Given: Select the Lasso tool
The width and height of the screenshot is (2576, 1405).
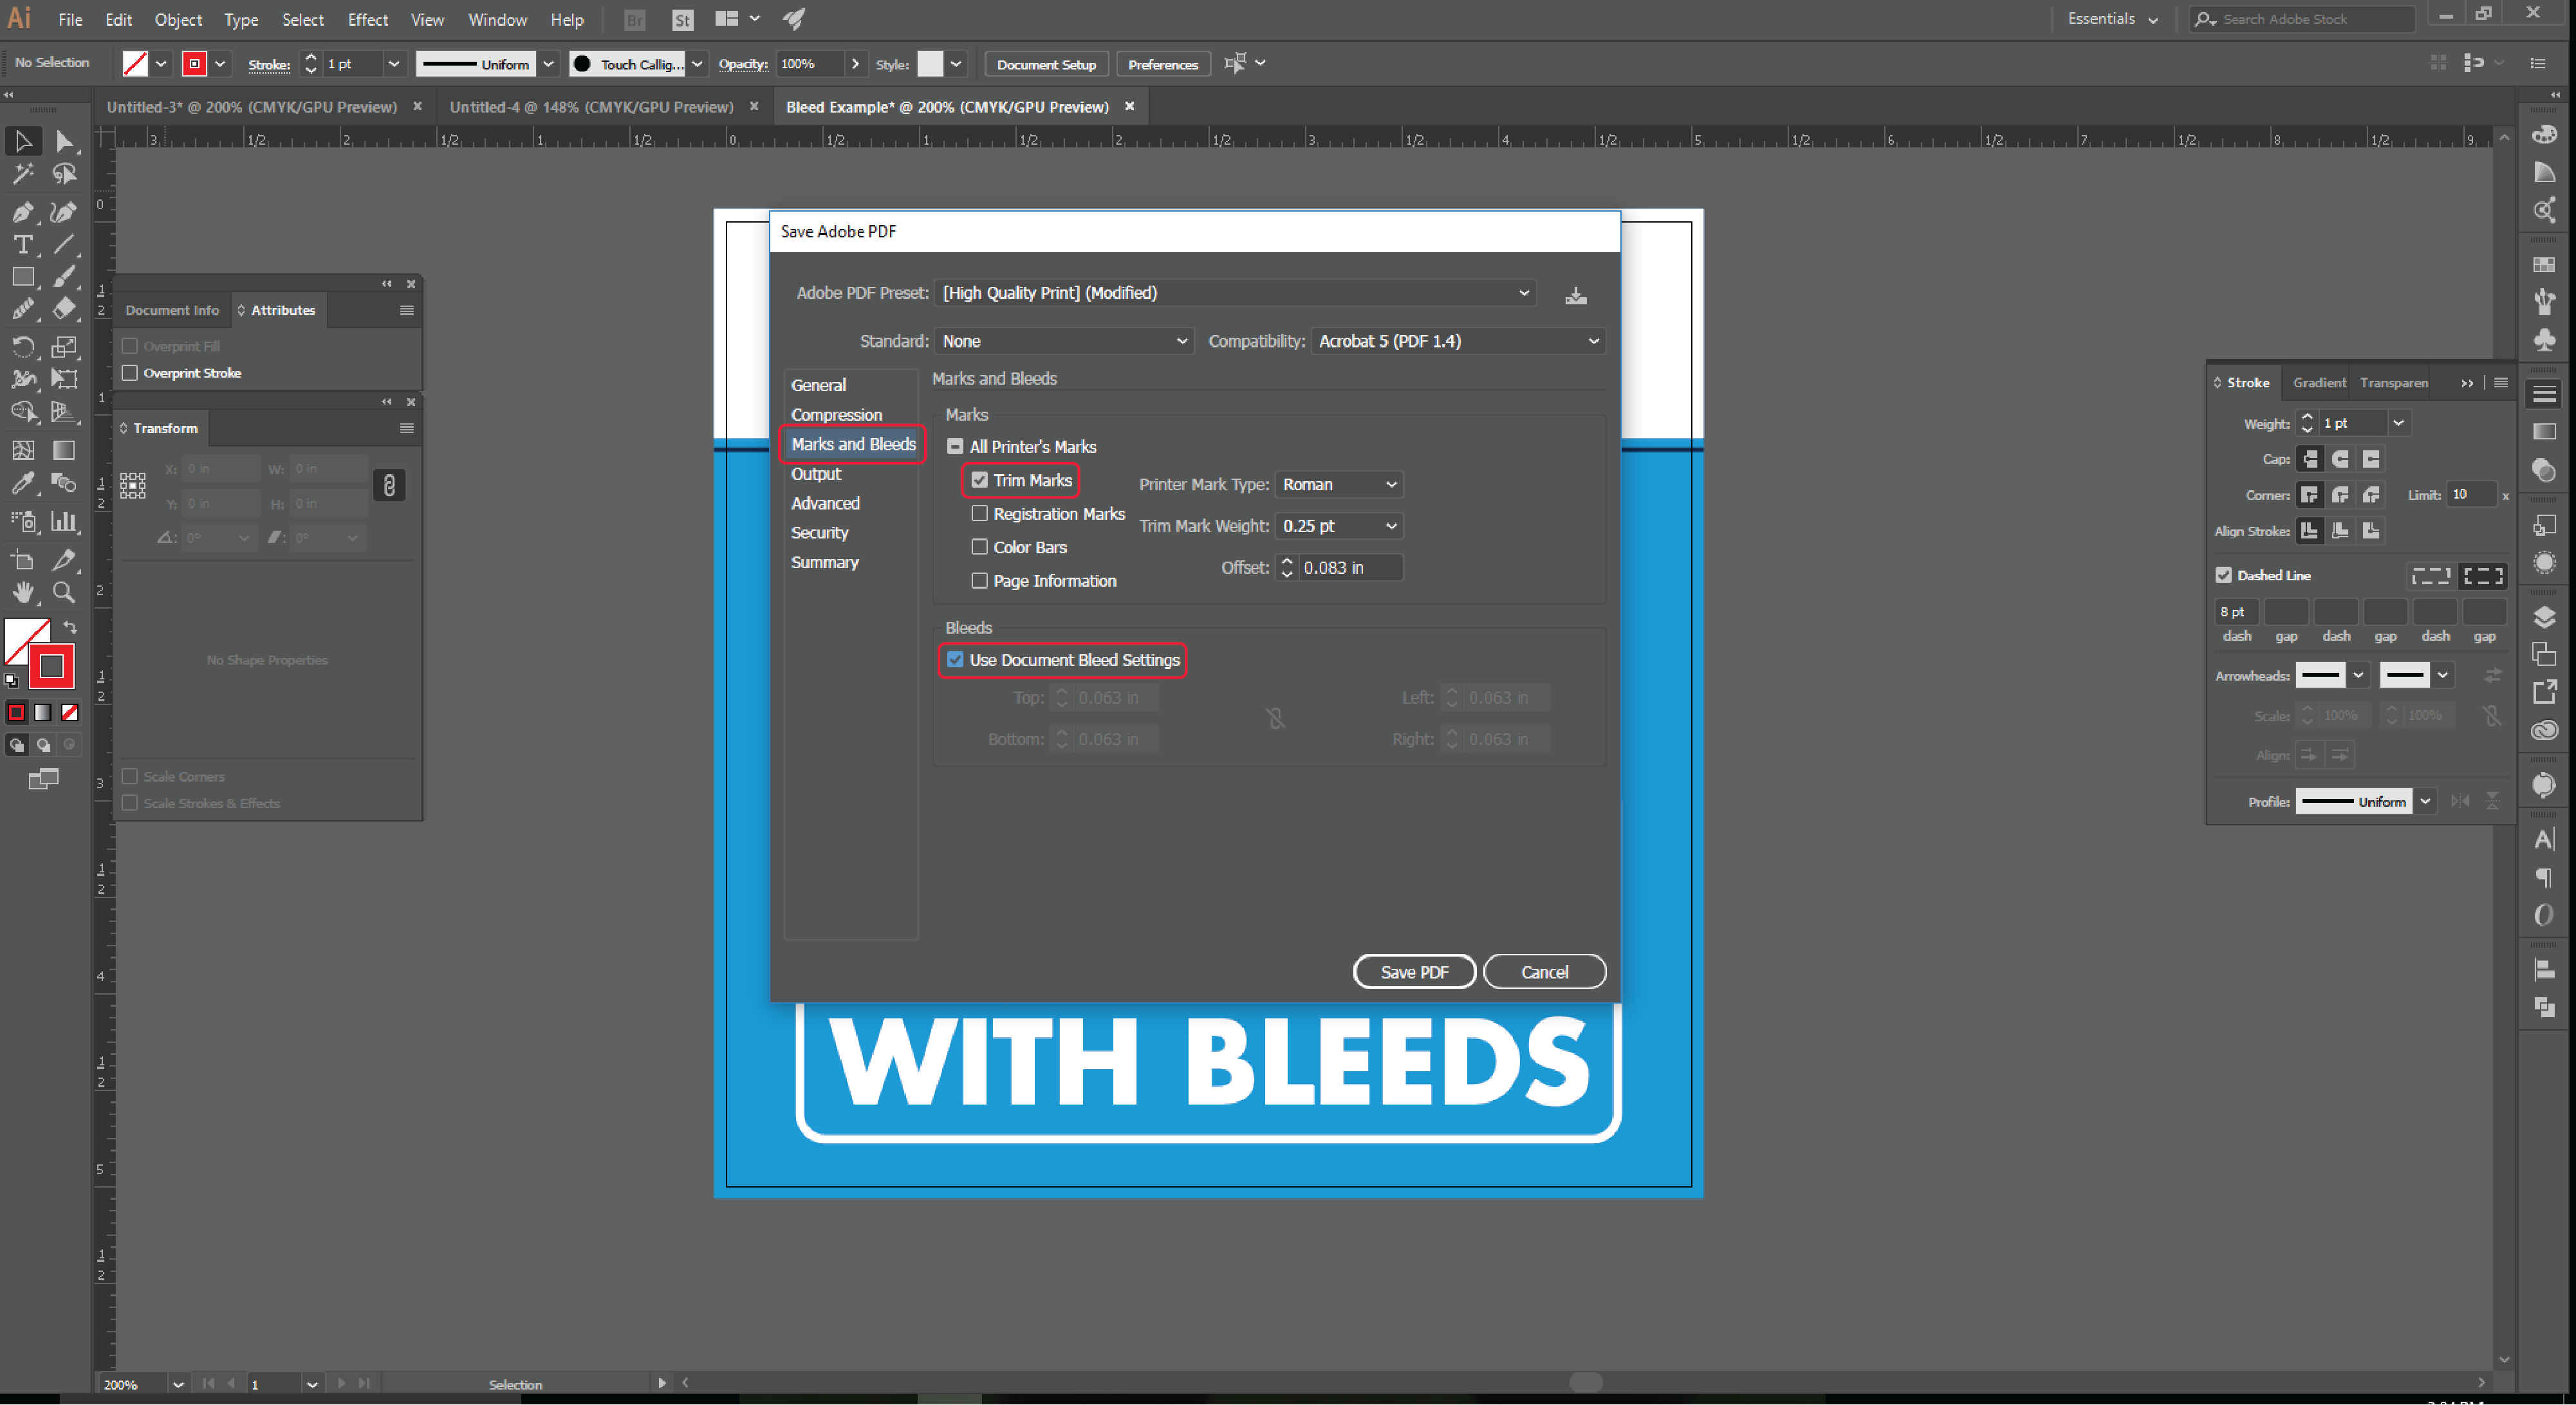Looking at the screenshot, I should [x=65, y=175].
